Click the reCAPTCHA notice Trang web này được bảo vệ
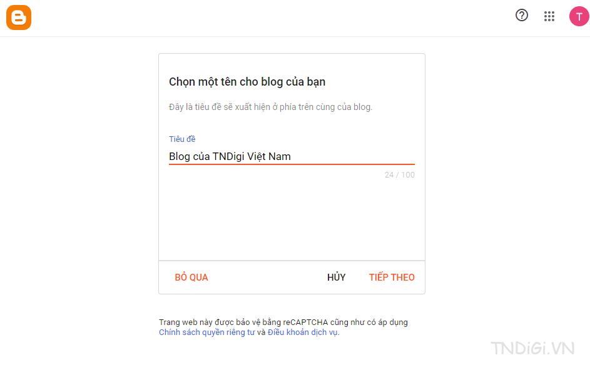The image size is (590, 370). click(283, 322)
